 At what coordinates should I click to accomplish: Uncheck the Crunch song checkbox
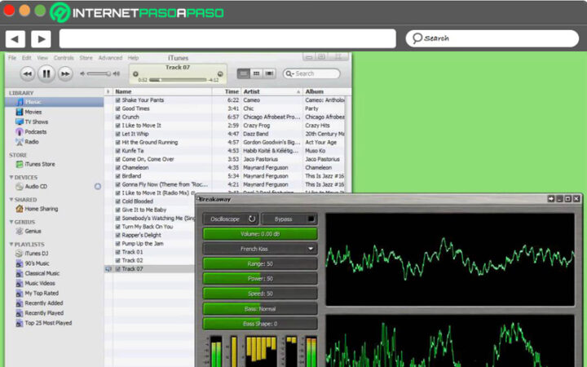click(x=118, y=117)
